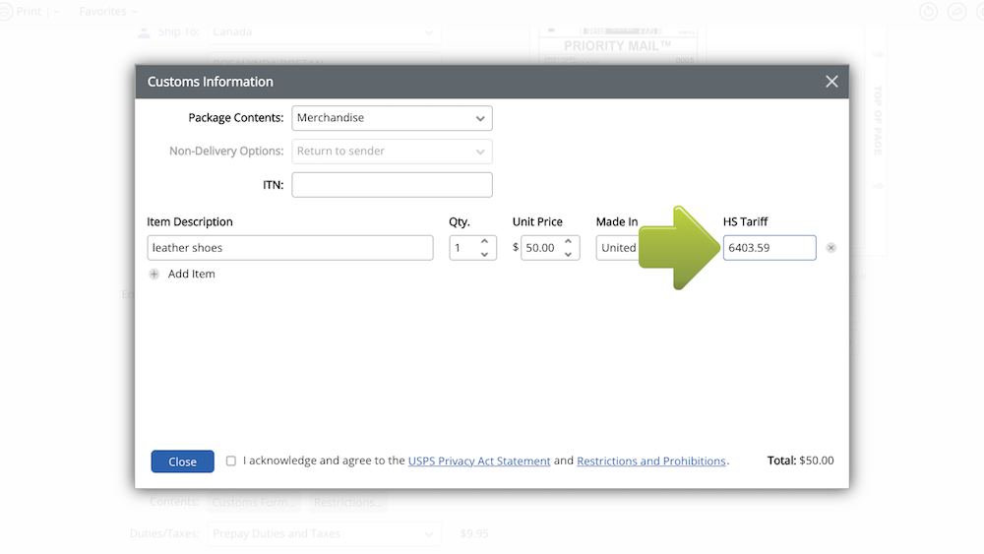Open the Print menu in top toolbar
Viewport: 984px width, 554px height.
(x=30, y=12)
